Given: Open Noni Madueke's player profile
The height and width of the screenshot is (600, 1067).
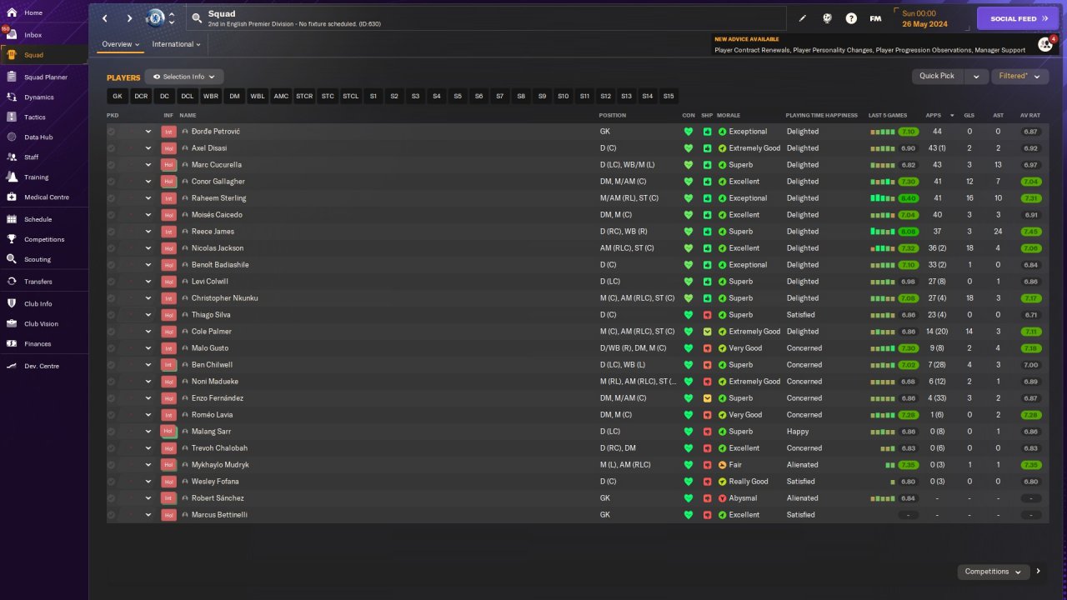Looking at the screenshot, I should point(215,382).
